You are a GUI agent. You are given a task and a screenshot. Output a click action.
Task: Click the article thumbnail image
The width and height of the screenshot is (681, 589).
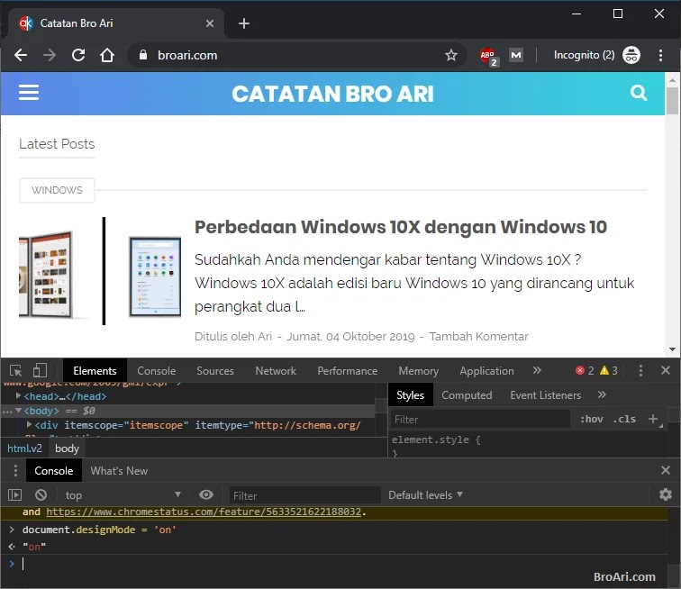(100, 271)
